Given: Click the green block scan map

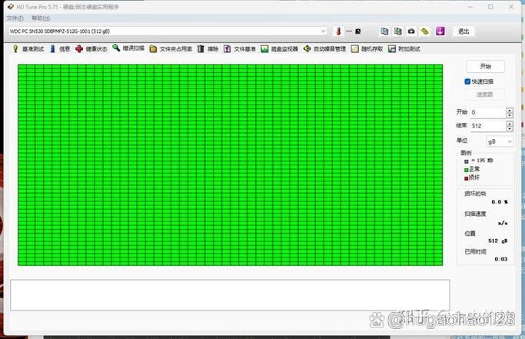Looking at the screenshot, I should pyautogui.click(x=230, y=165).
